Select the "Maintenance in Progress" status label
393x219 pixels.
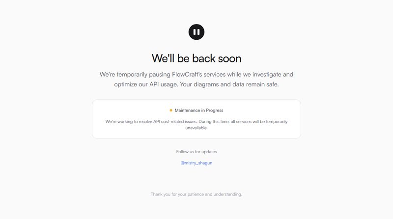pos(199,110)
